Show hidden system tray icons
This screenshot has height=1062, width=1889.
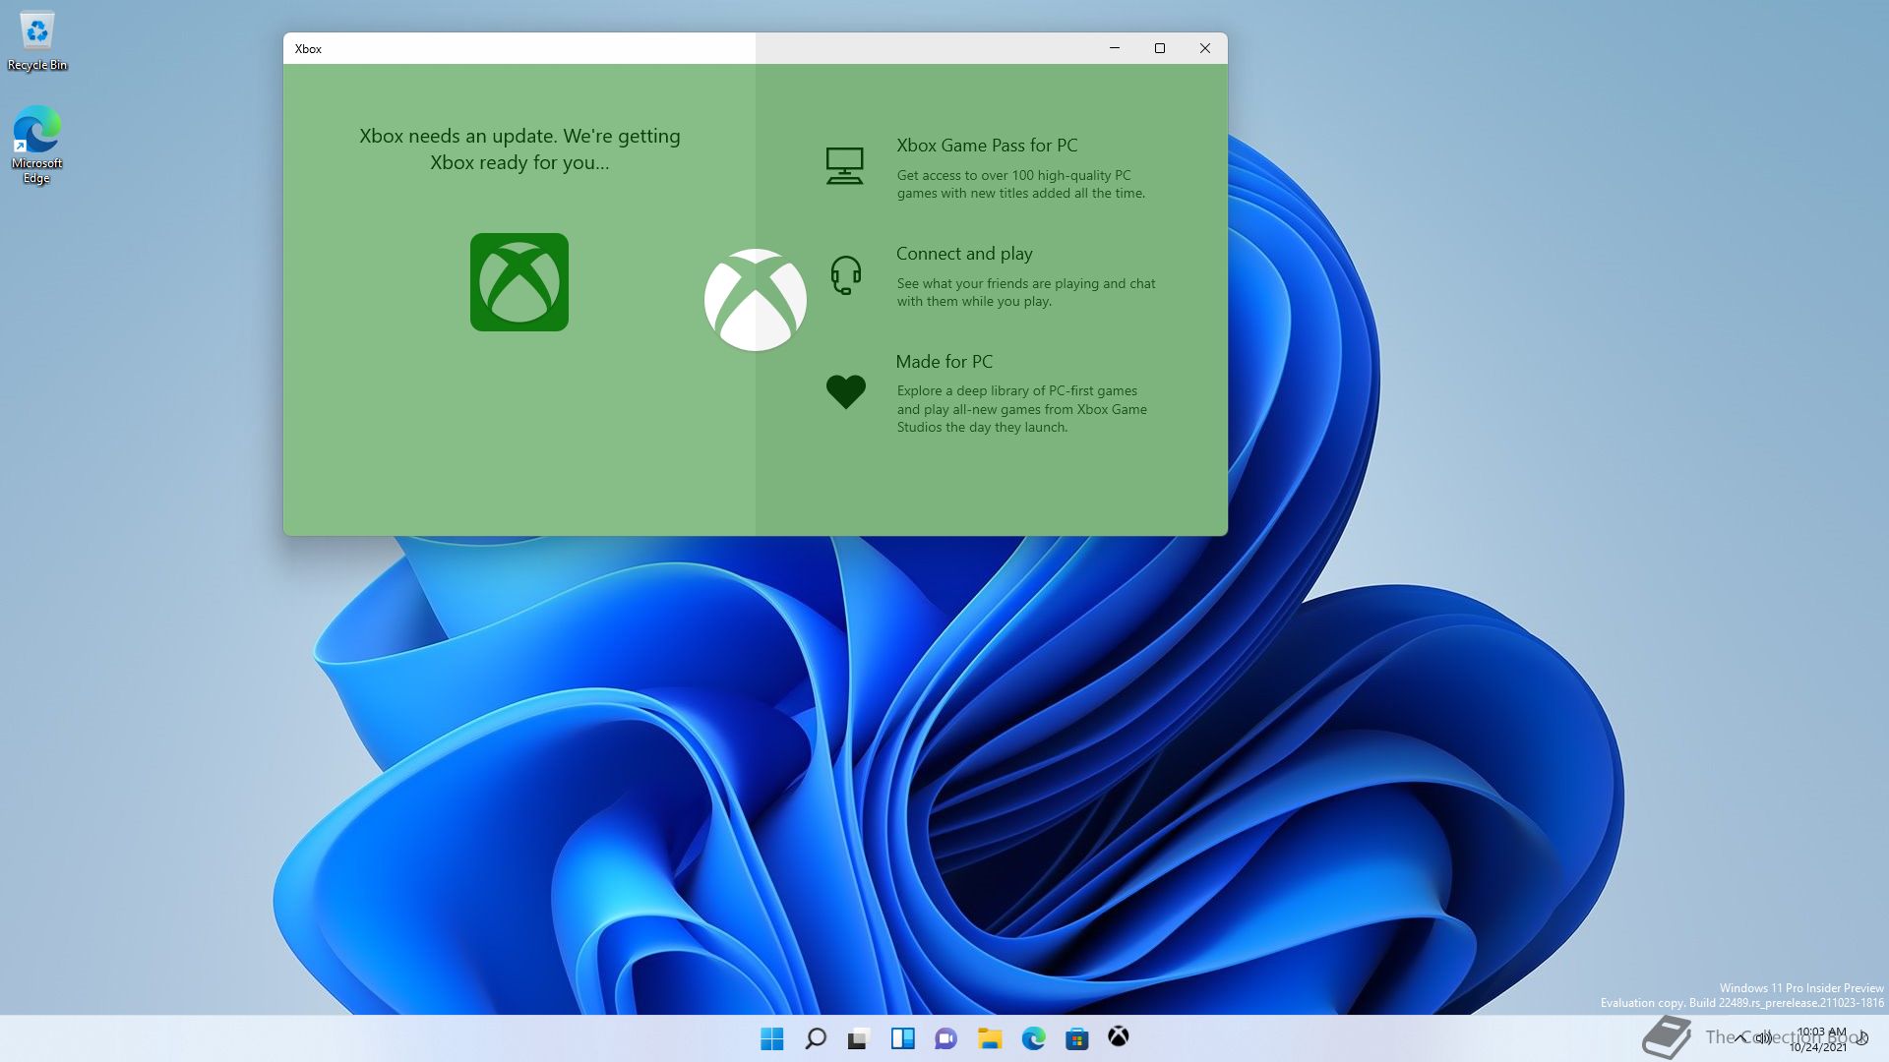(x=1740, y=1037)
